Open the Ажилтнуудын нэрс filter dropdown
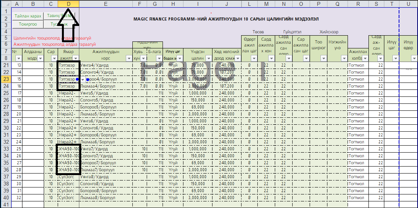 128,58
